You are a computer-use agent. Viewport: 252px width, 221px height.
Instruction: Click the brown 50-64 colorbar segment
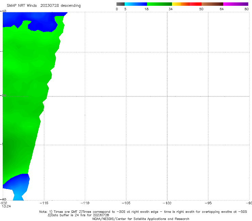pyautogui.click(x=212, y=4)
